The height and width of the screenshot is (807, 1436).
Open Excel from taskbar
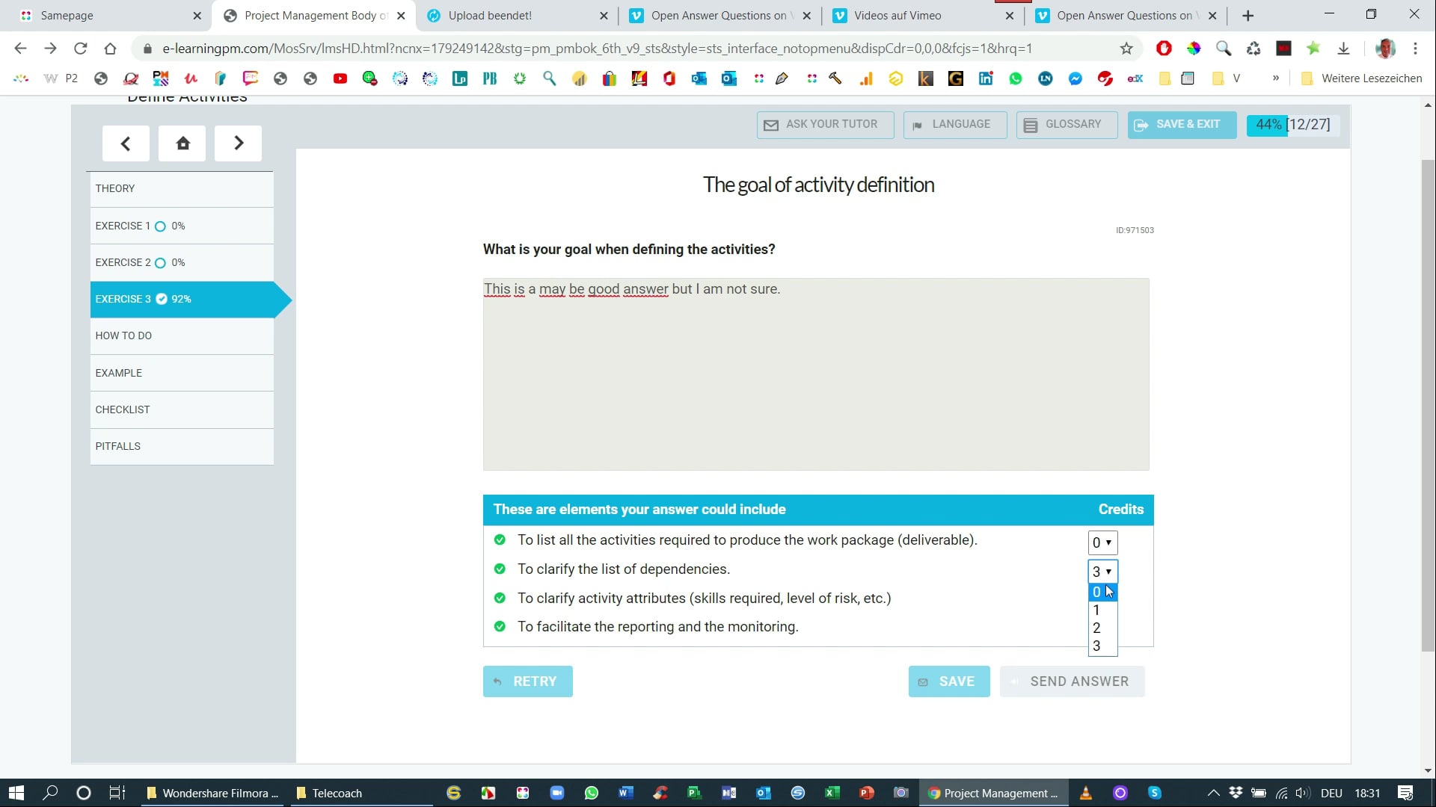(832, 793)
